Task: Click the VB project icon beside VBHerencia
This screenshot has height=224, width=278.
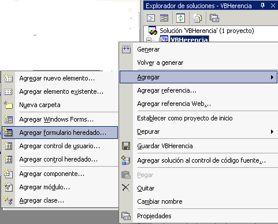Action: coord(164,39)
